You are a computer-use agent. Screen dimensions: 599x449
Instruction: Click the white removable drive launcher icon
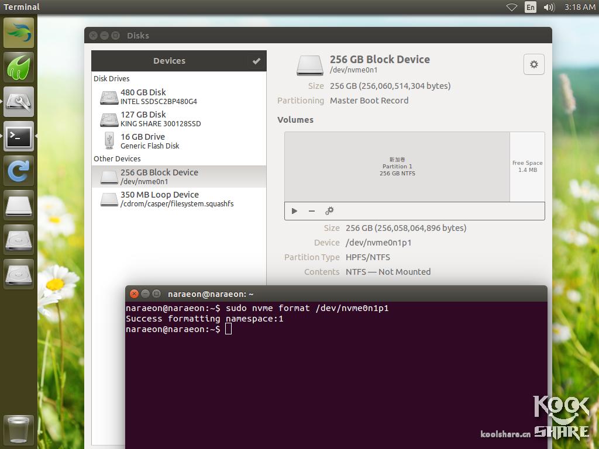18,205
